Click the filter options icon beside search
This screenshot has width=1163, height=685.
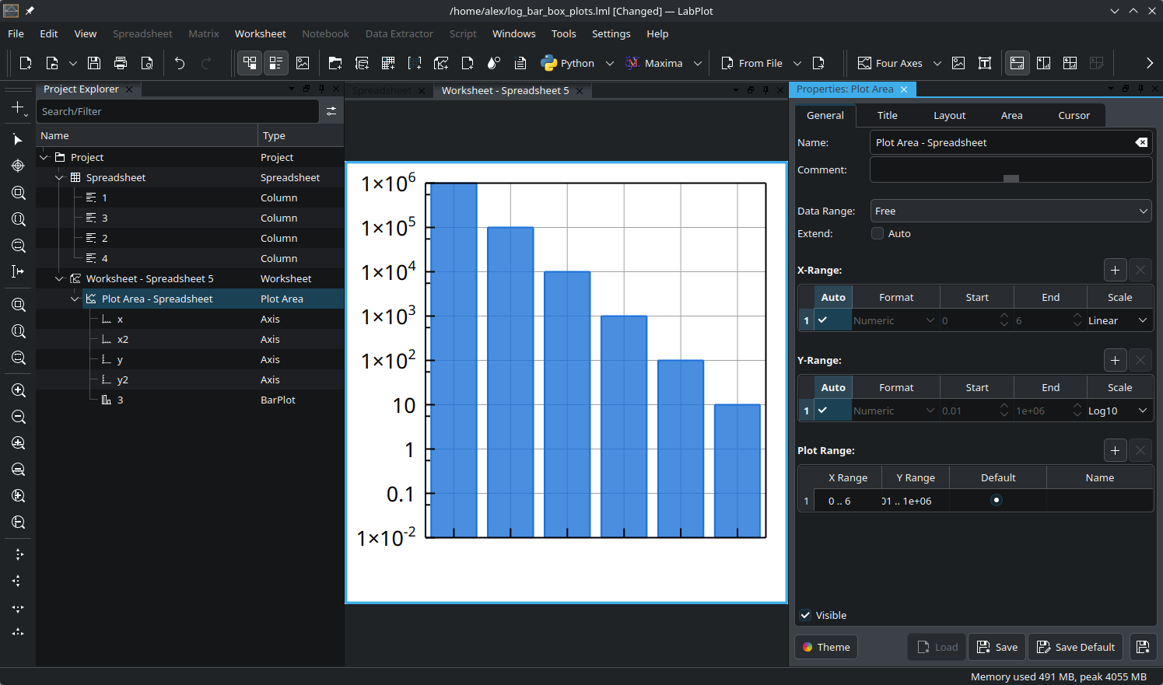point(331,111)
